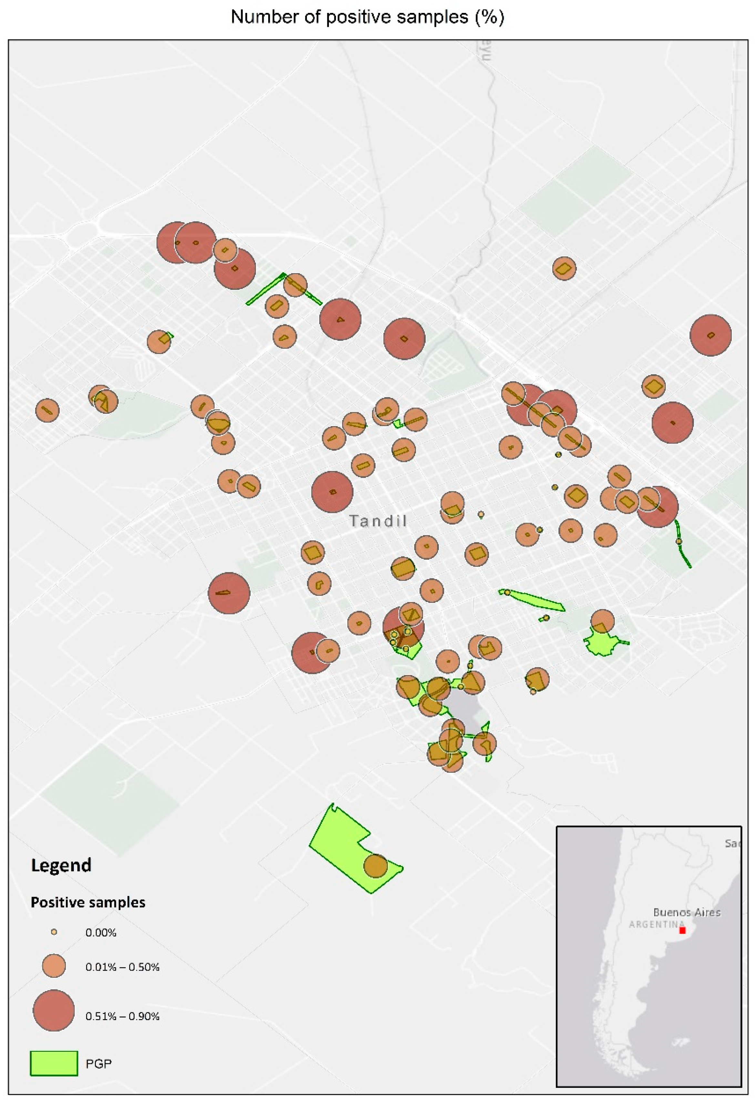The image size is (755, 1103).
Task: Select the large red circle left of Tandil label
Action: tap(332, 492)
